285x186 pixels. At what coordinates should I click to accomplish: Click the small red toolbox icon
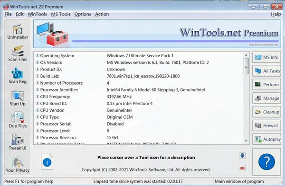(x=242, y=168)
